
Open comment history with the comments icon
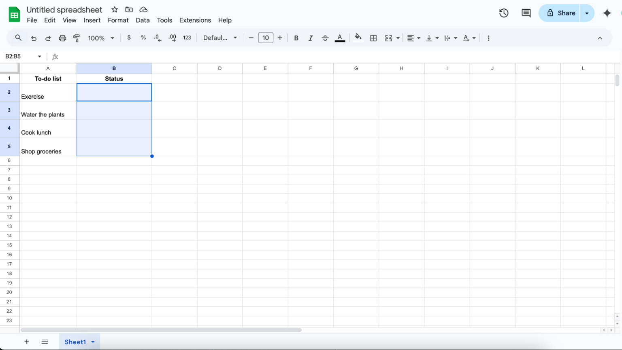[x=526, y=13]
